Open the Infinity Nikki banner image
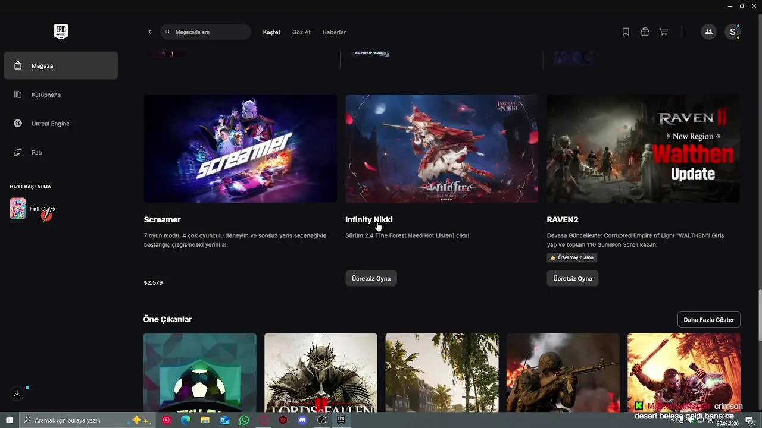 point(442,149)
